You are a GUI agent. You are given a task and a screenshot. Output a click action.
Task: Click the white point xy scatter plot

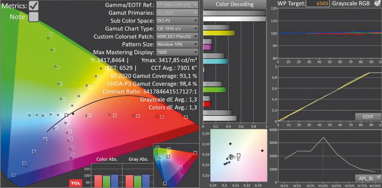click(239, 155)
